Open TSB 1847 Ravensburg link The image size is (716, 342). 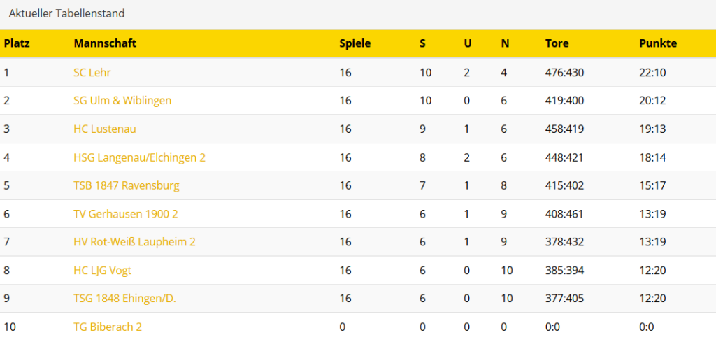click(127, 186)
